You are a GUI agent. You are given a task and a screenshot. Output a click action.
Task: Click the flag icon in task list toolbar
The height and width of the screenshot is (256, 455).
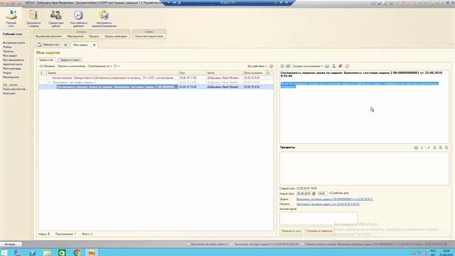116,66
